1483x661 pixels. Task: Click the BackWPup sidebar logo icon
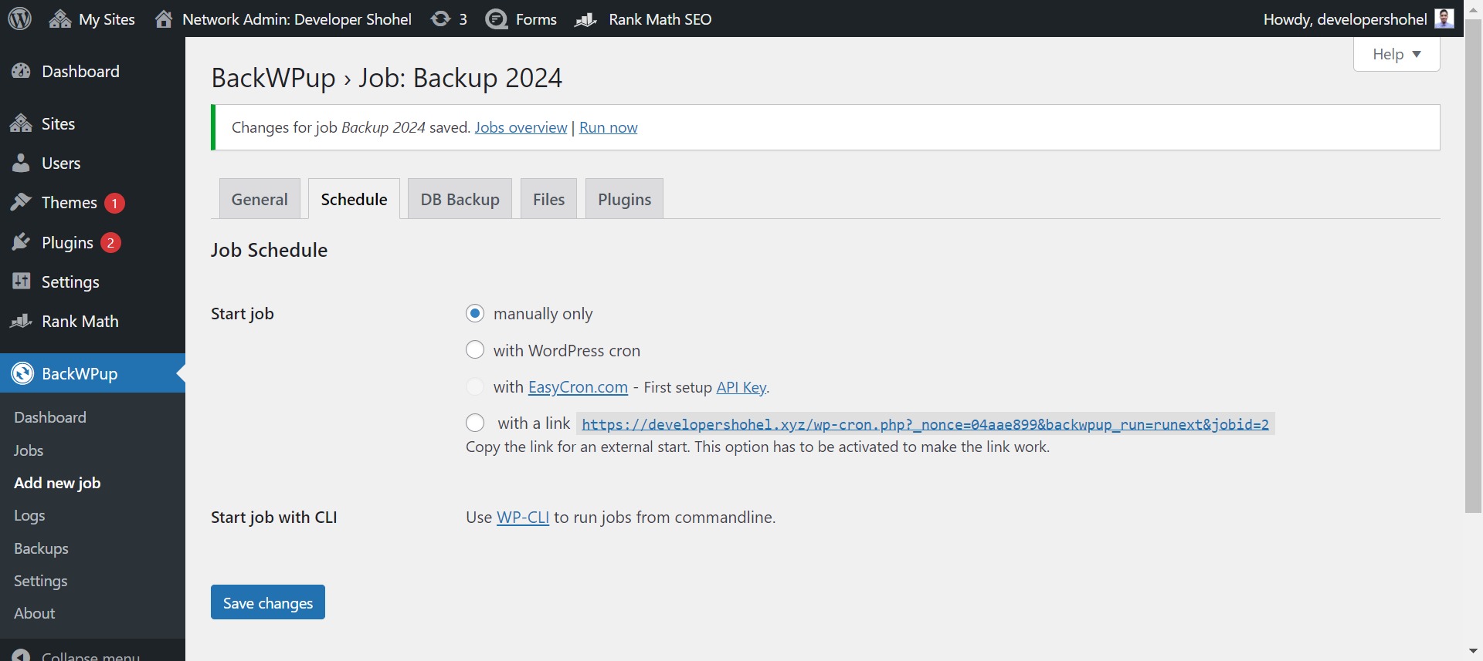coord(22,373)
